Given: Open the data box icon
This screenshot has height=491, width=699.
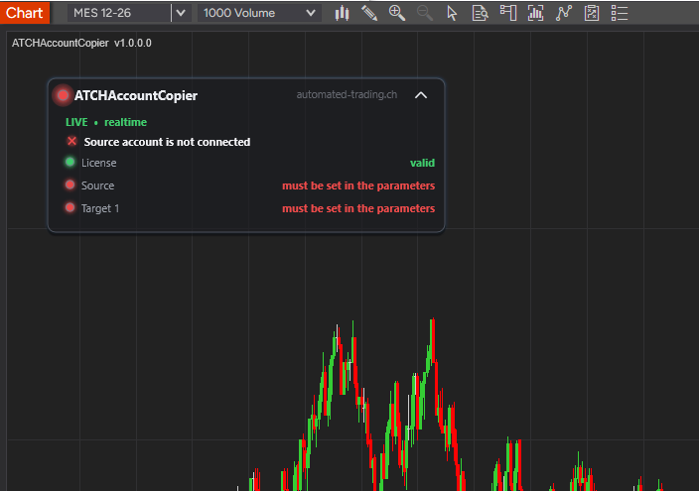Looking at the screenshot, I should coord(480,13).
